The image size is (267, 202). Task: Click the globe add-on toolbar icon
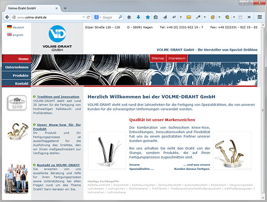(227, 17)
